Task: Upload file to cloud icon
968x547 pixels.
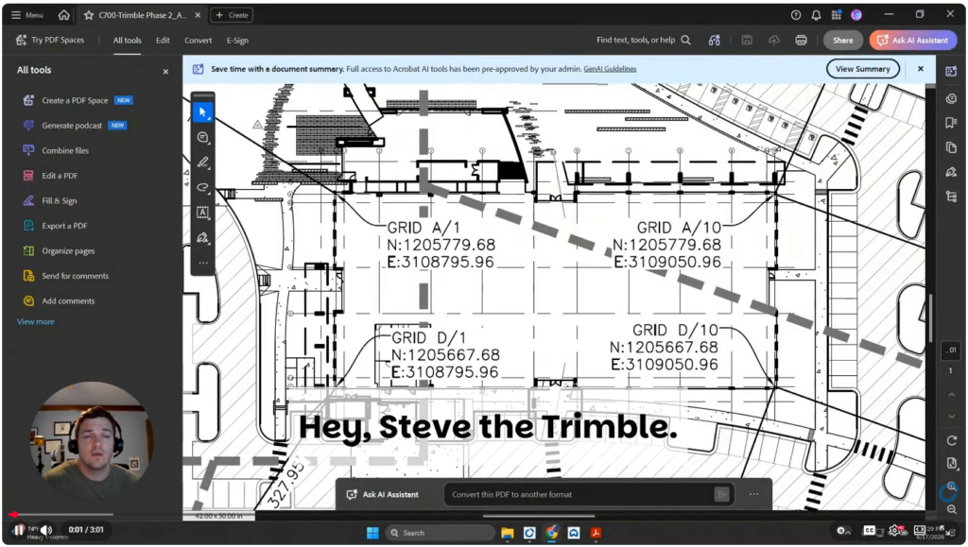Action: point(774,40)
